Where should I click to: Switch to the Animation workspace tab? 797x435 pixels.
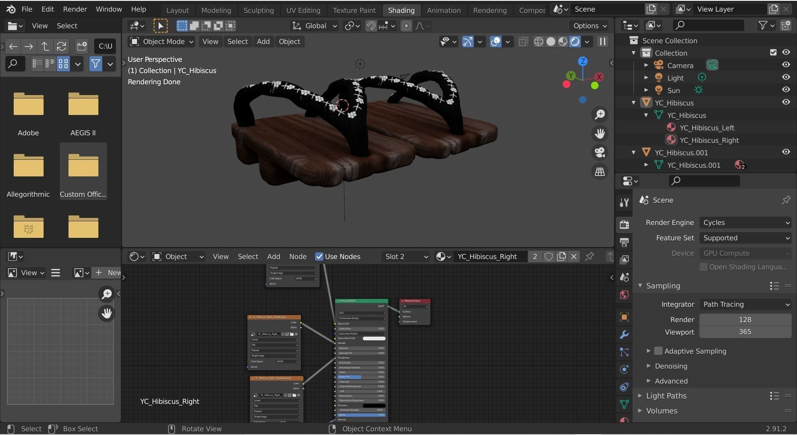pos(443,10)
